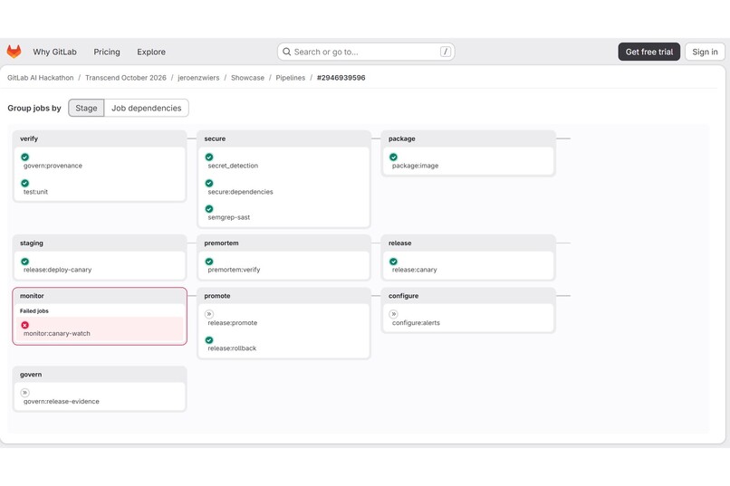Open the Pricing page
730x486 pixels.
[x=107, y=52]
